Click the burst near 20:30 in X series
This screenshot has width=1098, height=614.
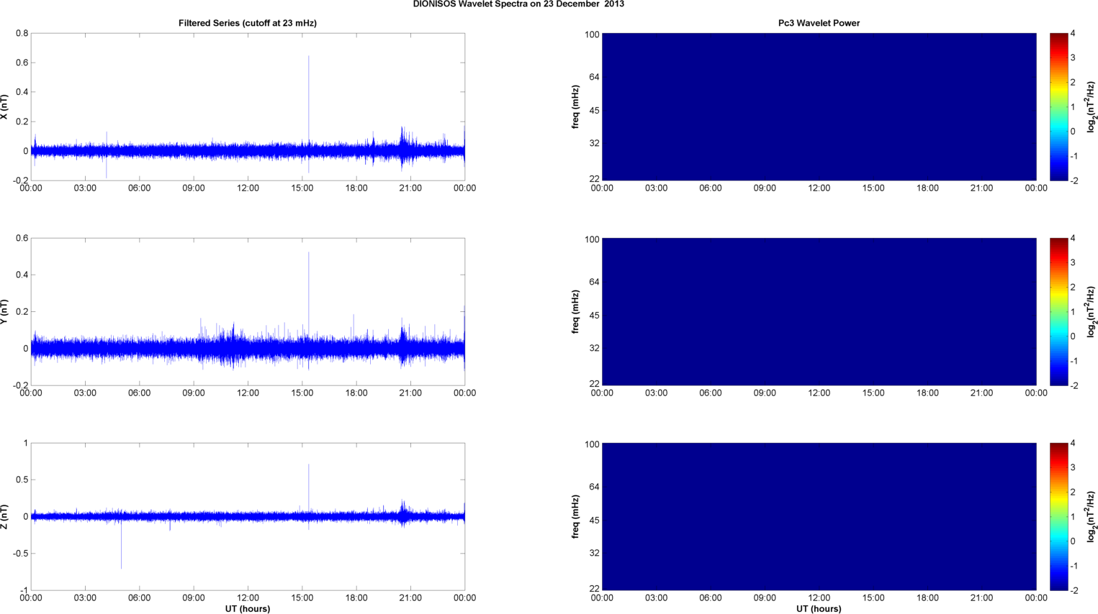[403, 147]
